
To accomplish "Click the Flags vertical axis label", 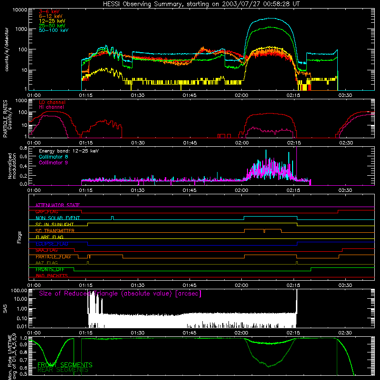I will [19, 237].
